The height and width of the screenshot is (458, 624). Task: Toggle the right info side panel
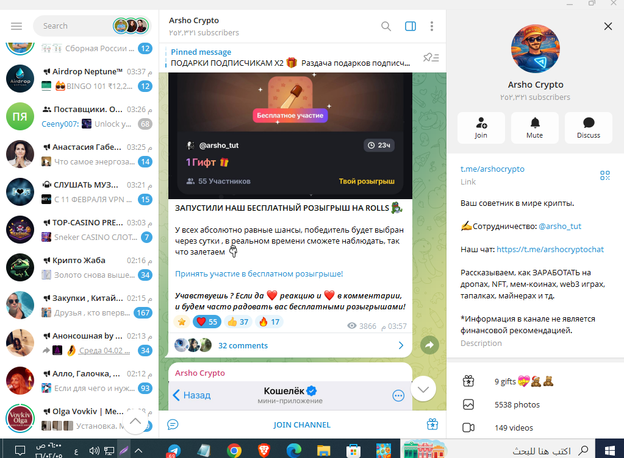pyautogui.click(x=411, y=26)
